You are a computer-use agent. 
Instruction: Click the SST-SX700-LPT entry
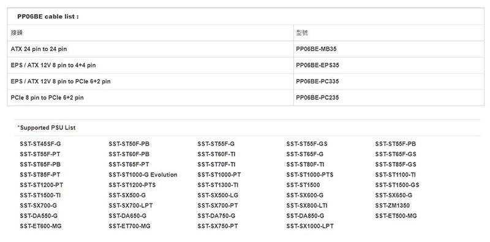pos(130,206)
